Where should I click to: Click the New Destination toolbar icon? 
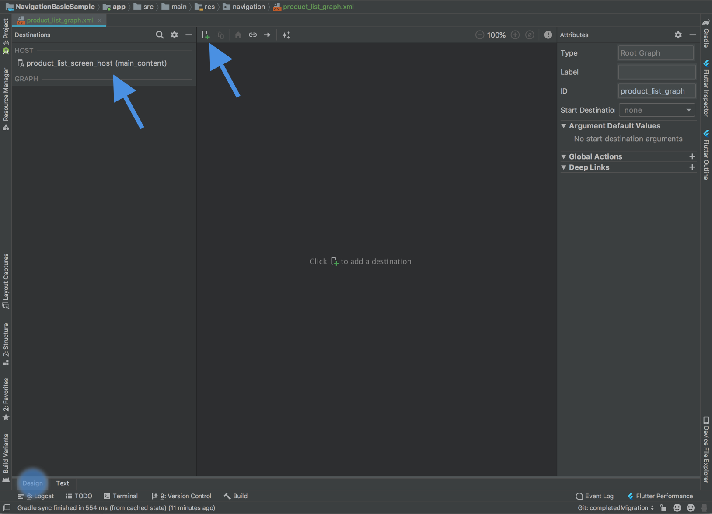(x=206, y=35)
